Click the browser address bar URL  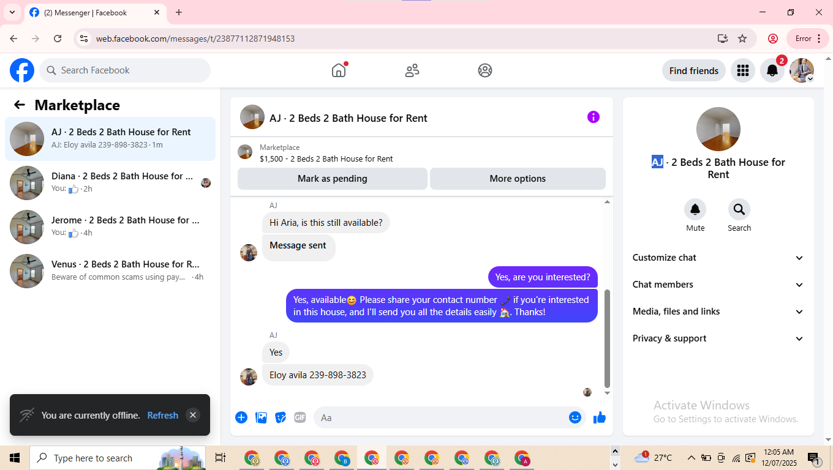(x=195, y=39)
